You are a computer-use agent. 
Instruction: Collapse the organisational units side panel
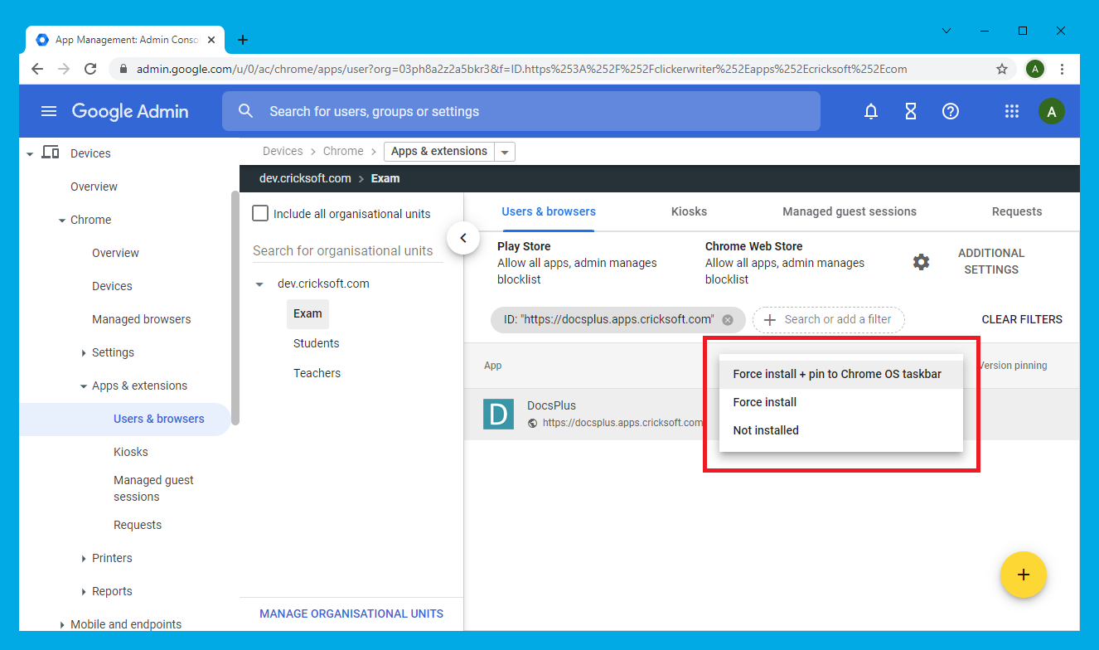point(463,239)
